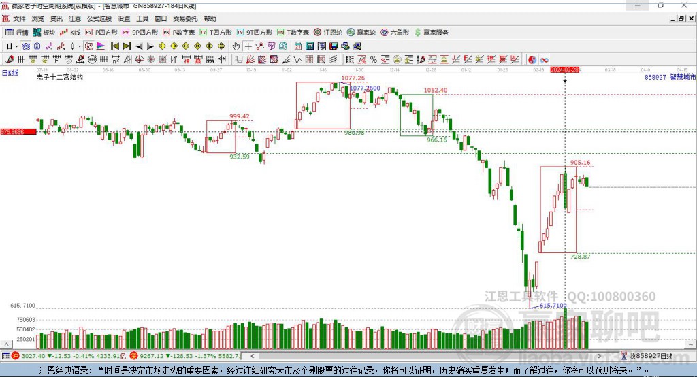Click the 858927 智慧城市 stock name
The width and height of the screenshot is (697, 377).
tap(670, 77)
